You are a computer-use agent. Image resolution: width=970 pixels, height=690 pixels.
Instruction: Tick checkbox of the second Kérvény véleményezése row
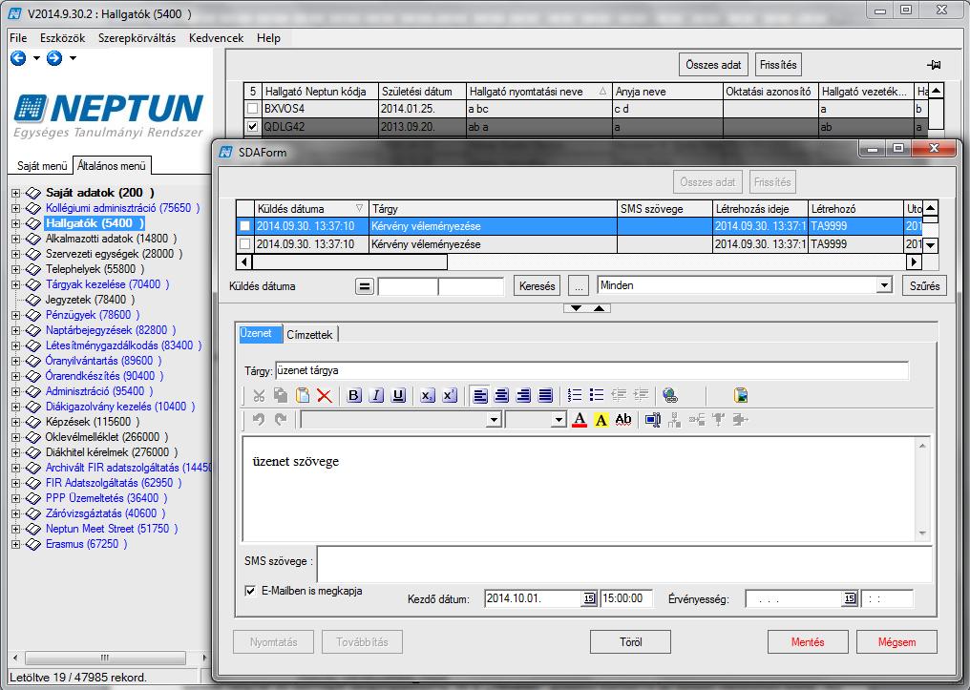pyautogui.click(x=245, y=244)
